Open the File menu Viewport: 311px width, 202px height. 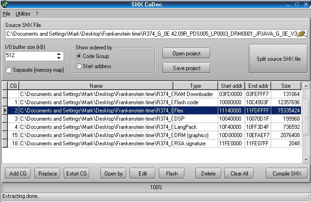[6, 14]
